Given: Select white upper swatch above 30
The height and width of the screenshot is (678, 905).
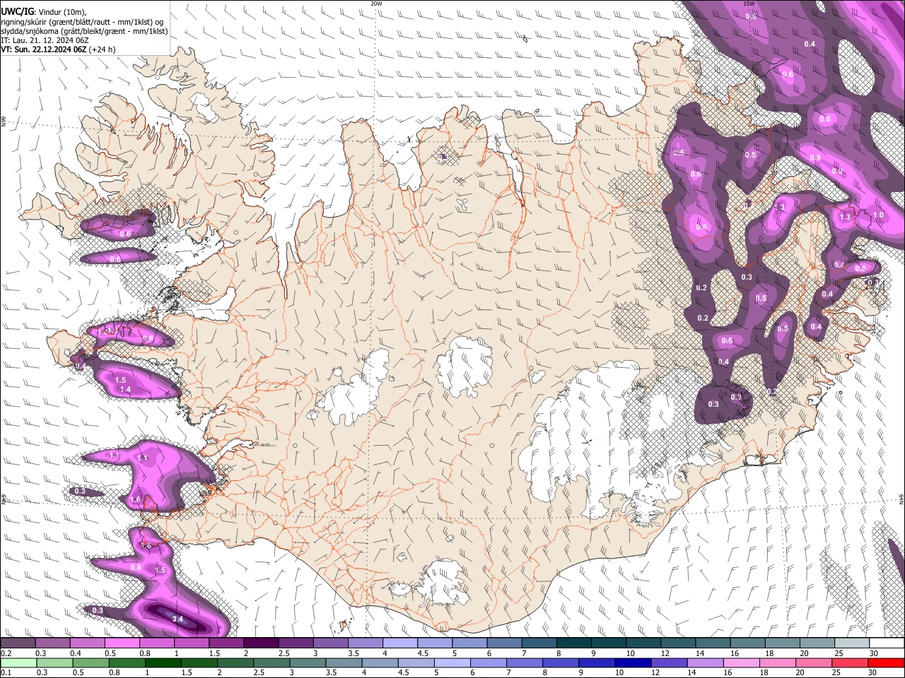Looking at the screenshot, I should 887,643.
